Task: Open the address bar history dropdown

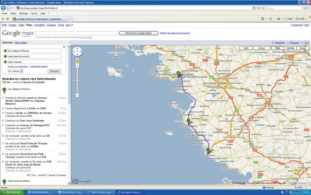Action: tap(254, 8)
